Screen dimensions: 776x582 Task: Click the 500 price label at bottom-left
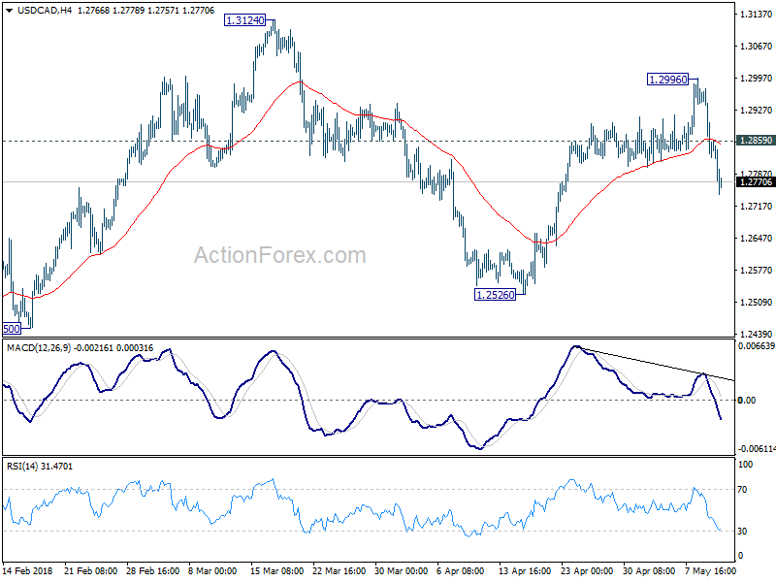point(12,329)
